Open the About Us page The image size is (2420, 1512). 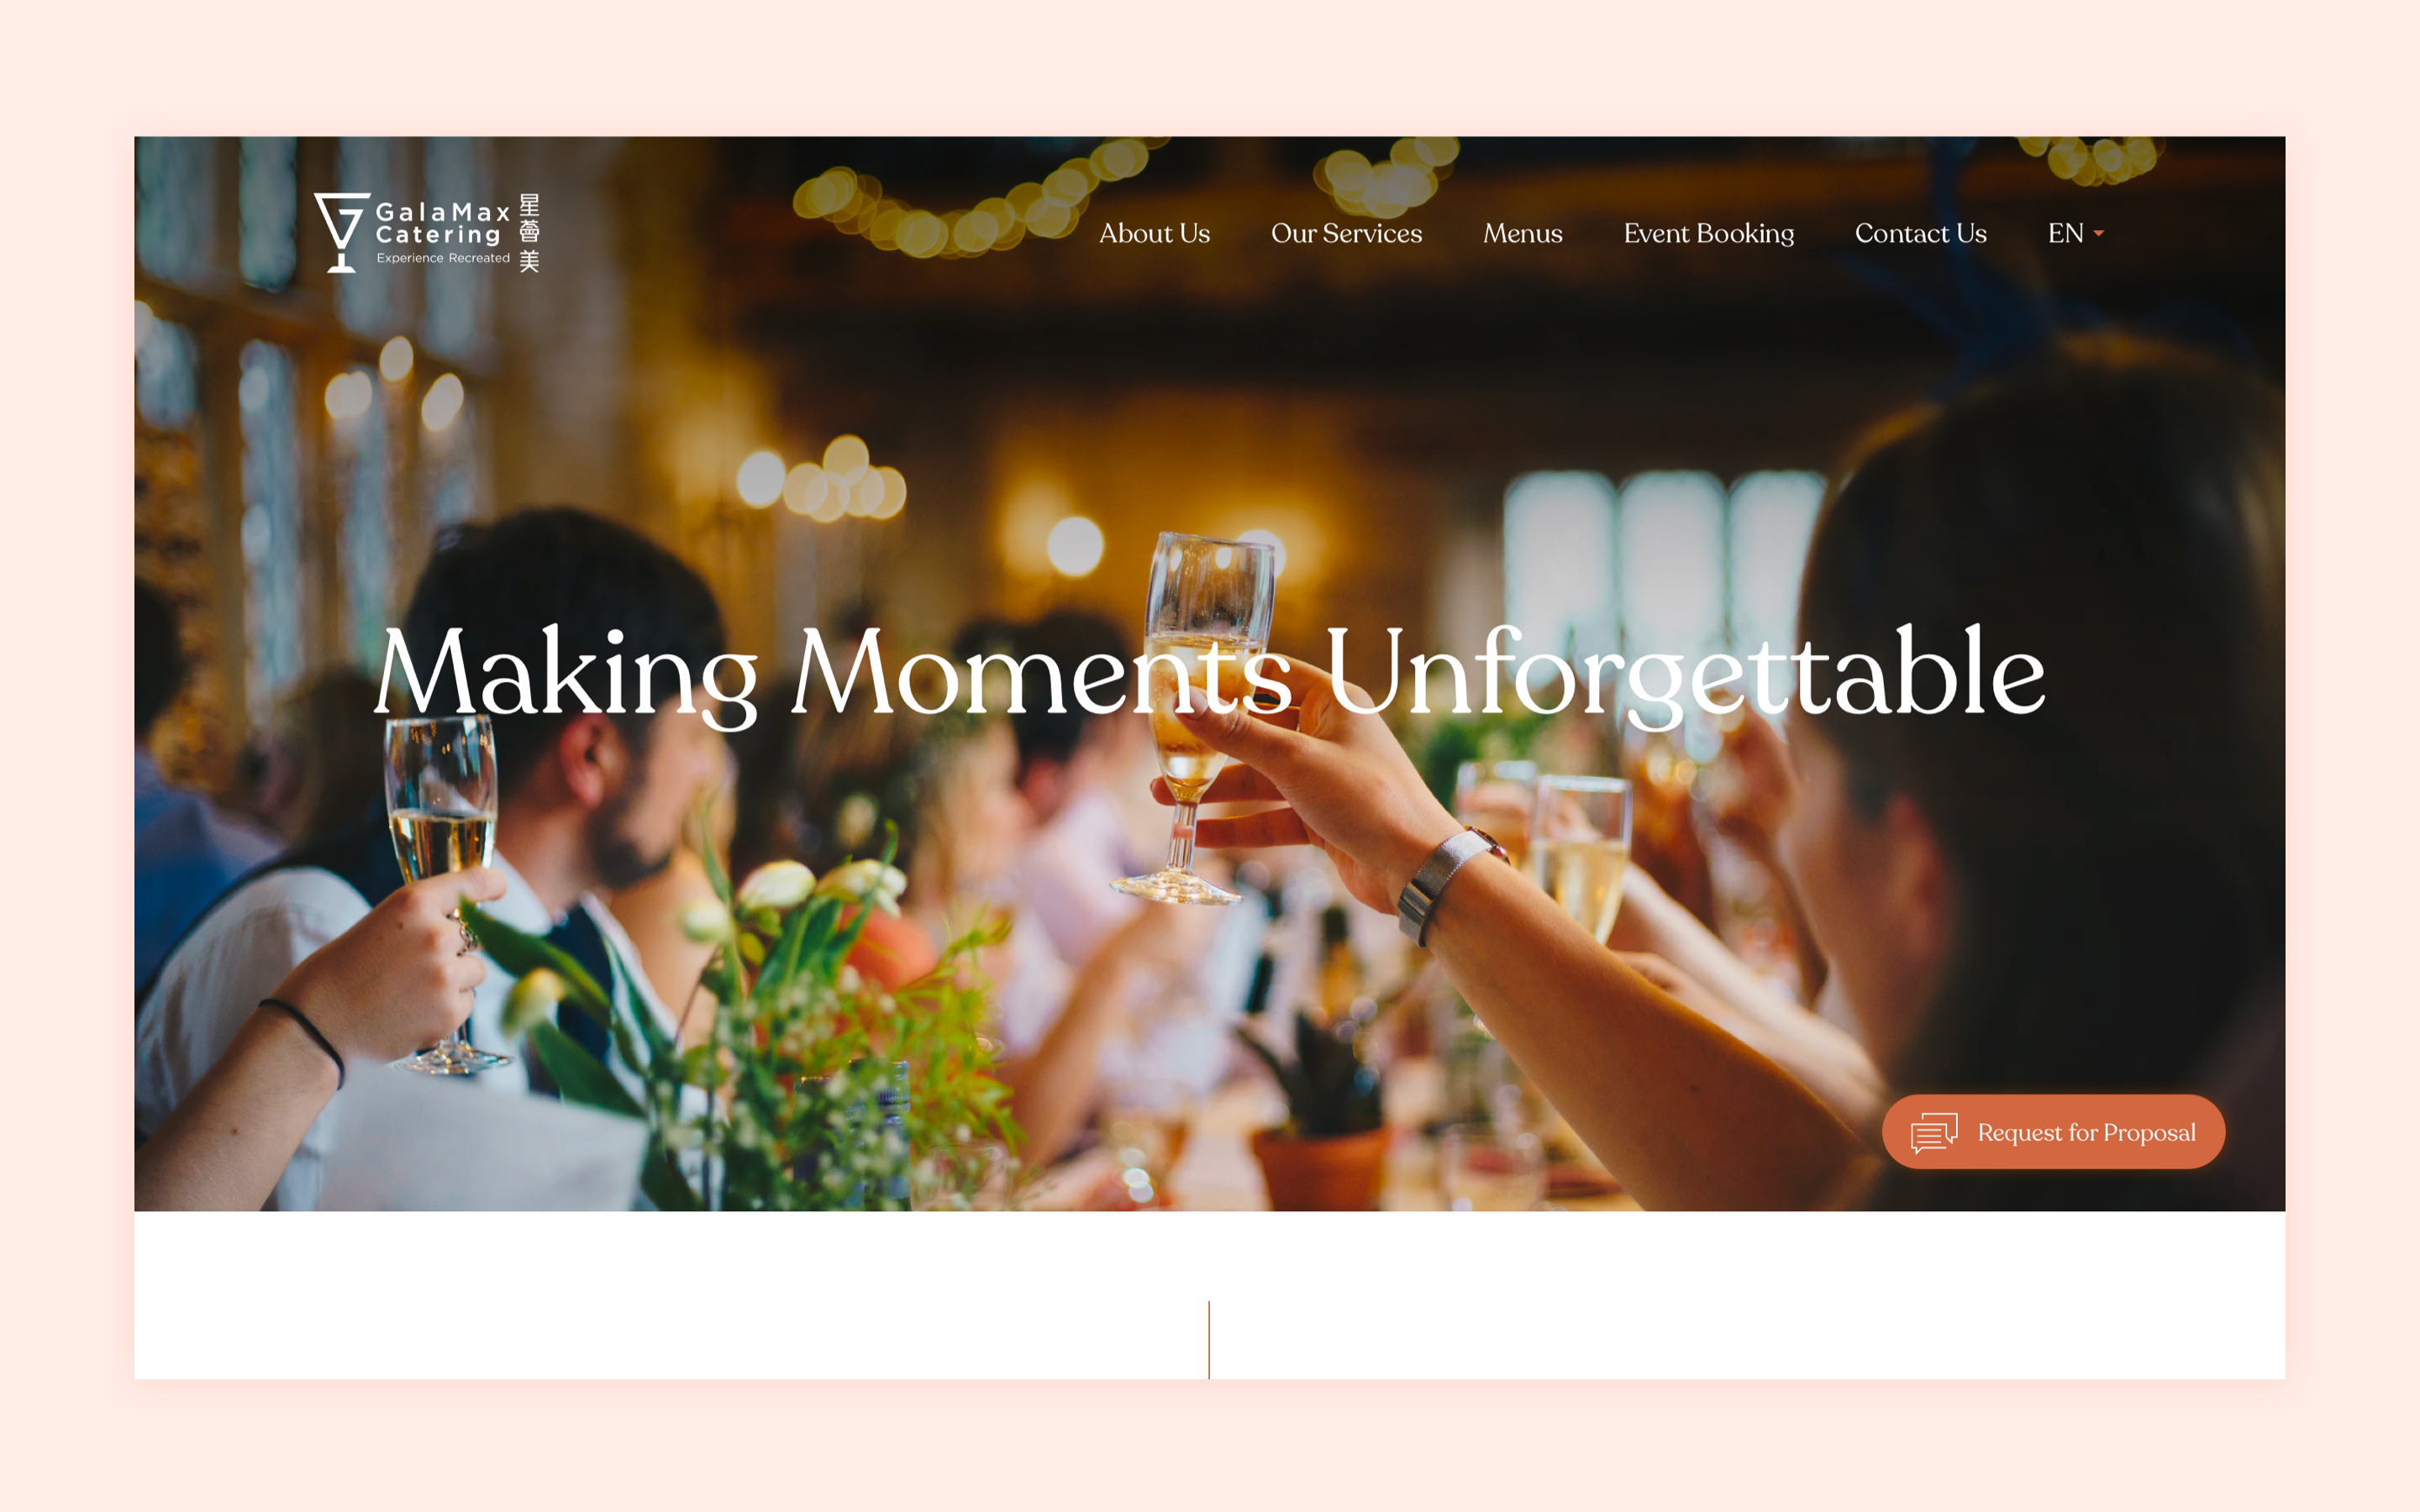click(1154, 233)
